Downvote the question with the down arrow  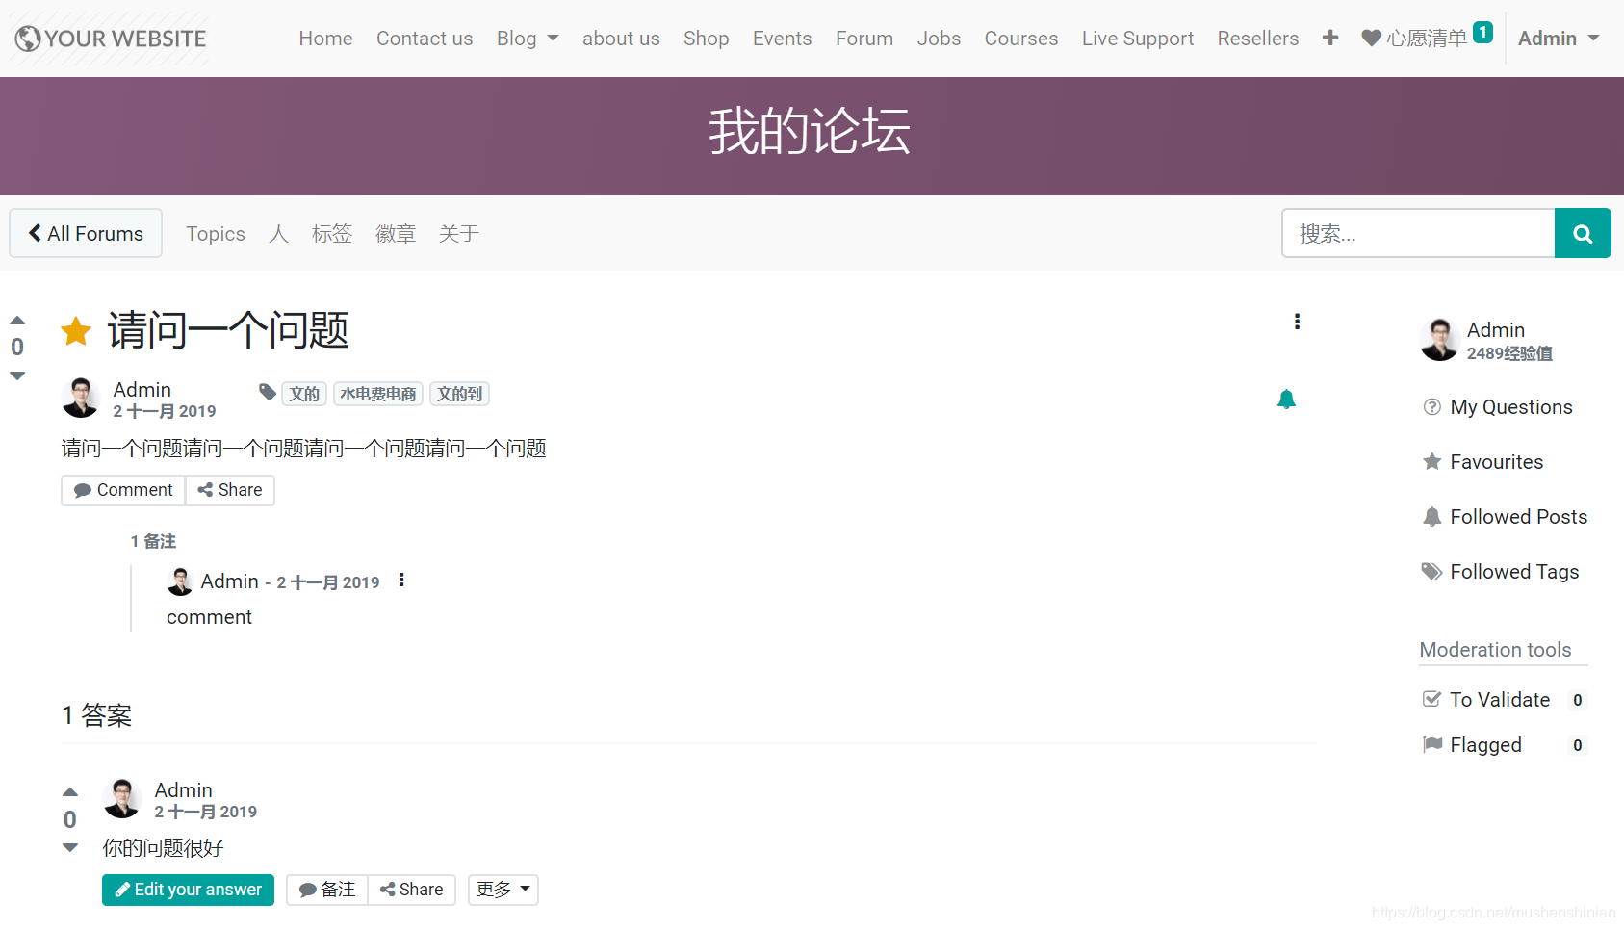(x=17, y=375)
